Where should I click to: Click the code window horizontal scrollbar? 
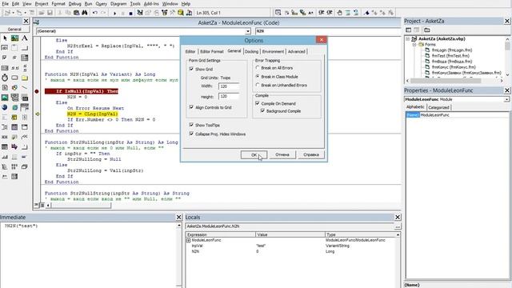point(81,206)
